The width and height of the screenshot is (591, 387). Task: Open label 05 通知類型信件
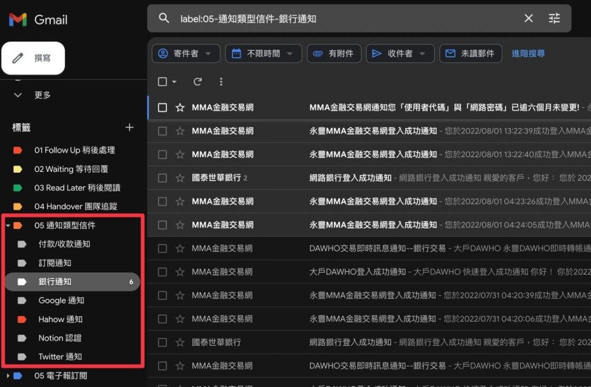[x=65, y=226]
